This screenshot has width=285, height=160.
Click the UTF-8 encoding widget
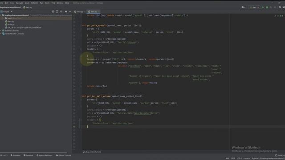click(239, 159)
